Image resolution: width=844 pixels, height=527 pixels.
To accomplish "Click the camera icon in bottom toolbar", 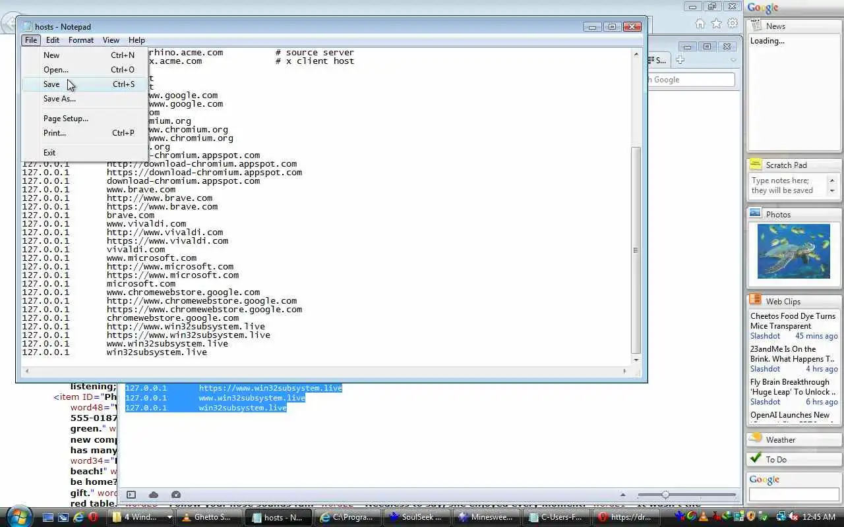I will [x=176, y=495].
